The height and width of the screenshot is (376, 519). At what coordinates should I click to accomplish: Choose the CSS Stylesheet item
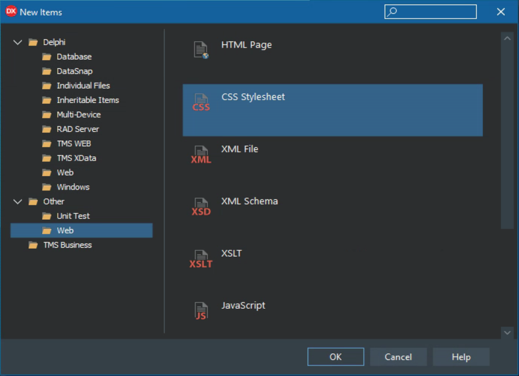(333, 110)
